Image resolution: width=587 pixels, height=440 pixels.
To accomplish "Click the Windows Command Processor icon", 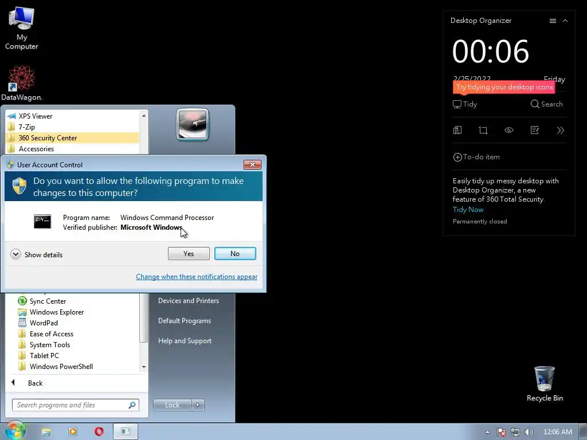I will click(x=42, y=222).
